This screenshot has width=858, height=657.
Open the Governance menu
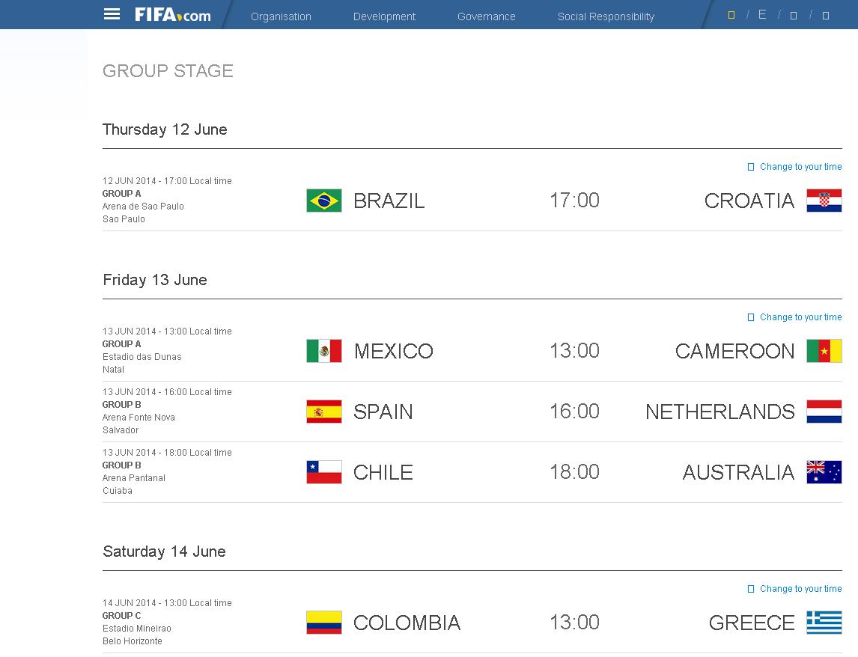(x=486, y=16)
